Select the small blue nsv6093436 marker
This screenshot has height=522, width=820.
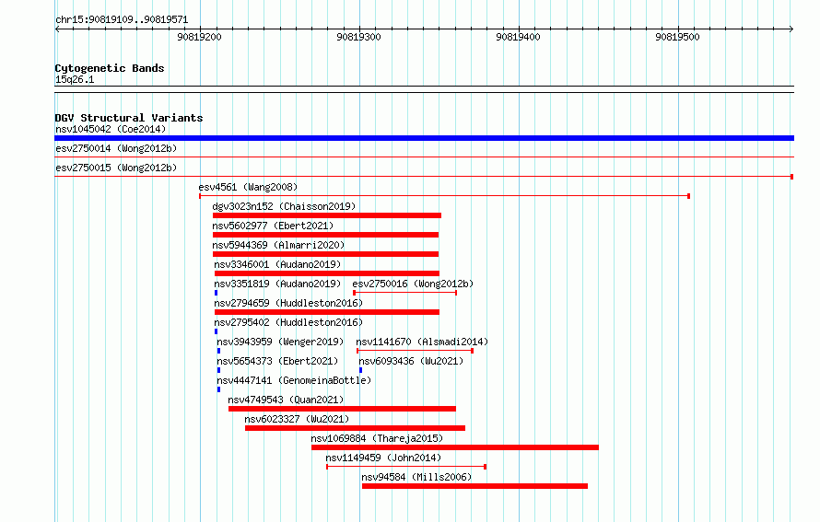coord(361,370)
